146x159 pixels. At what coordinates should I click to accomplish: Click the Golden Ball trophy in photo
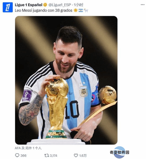click(108, 95)
